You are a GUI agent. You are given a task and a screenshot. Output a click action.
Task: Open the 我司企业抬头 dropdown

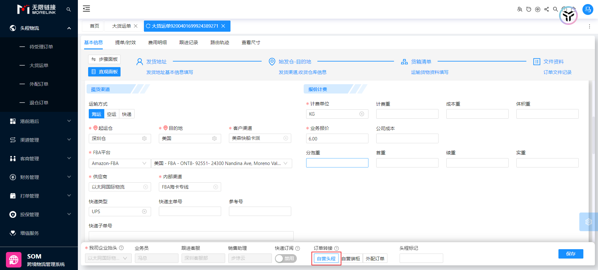pos(108,258)
